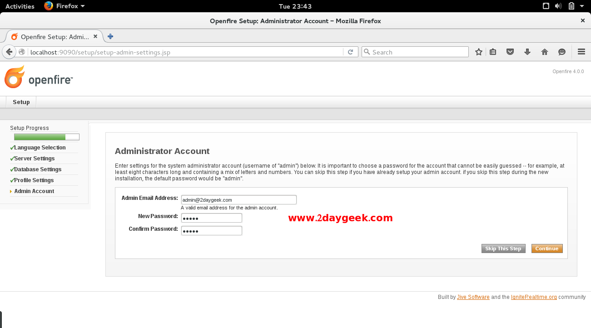
Task: Select Language Selection step
Action: point(40,147)
